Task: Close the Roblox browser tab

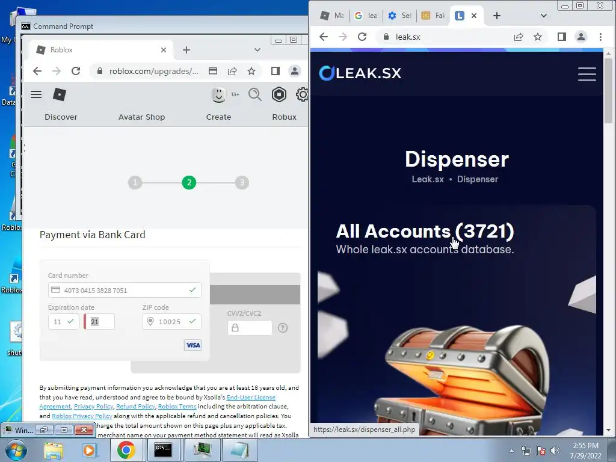Action: coord(164,50)
